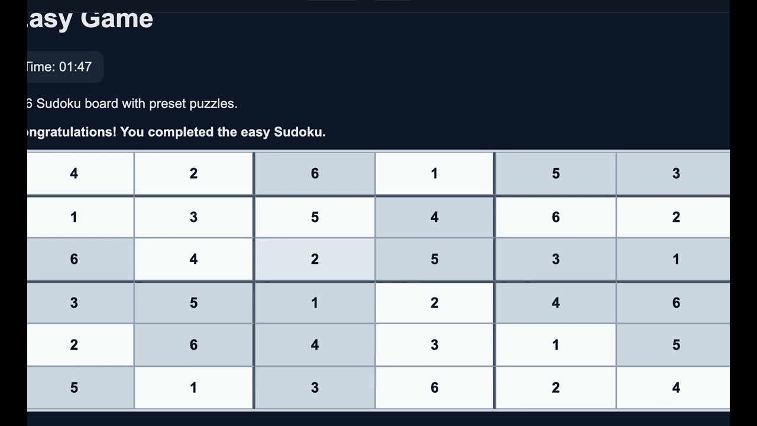
Task: Click the 1 in the top board row
Action: (x=435, y=173)
